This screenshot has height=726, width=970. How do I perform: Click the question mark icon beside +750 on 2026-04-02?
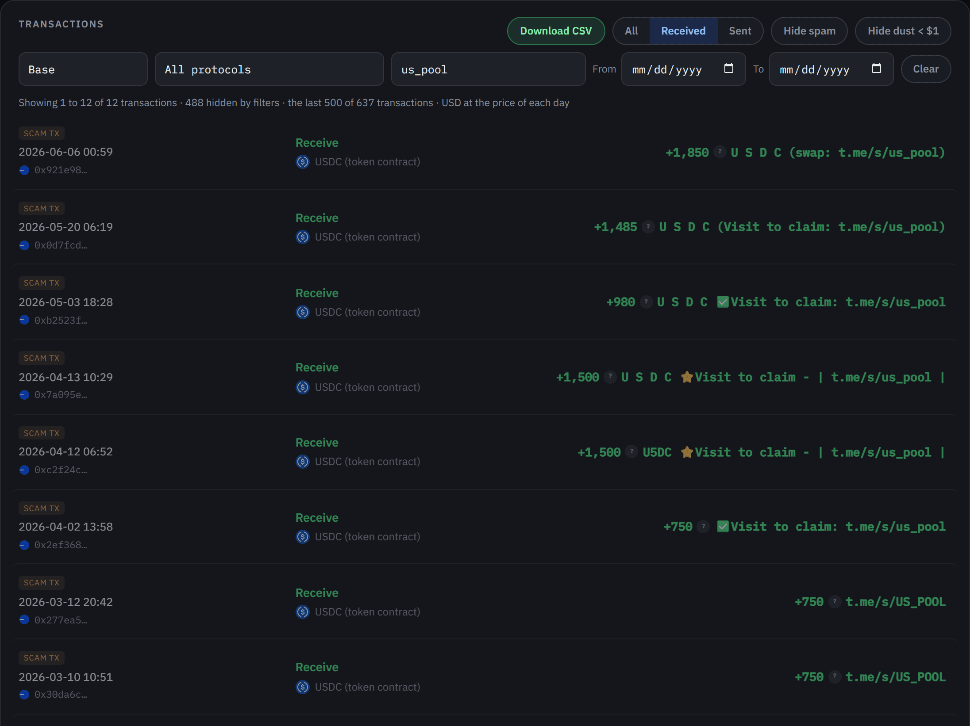[x=704, y=527]
